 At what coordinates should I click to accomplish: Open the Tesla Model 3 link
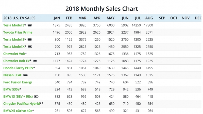tap(14, 25)
